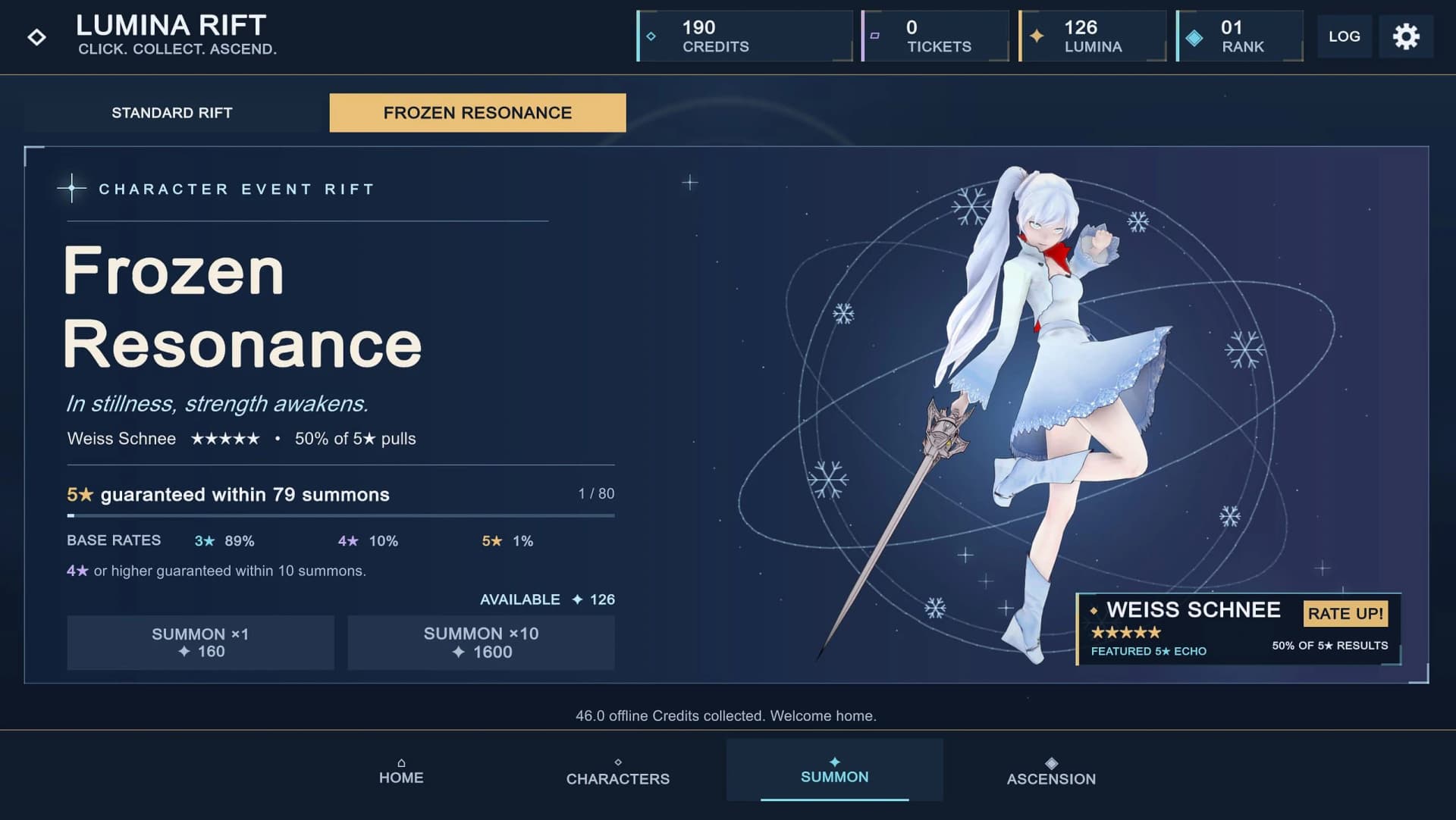Click the 190 Credits counter
The image size is (1456, 820).
745,36
